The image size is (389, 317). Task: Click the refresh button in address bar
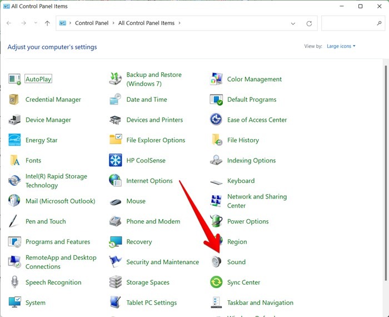coord(309,23)
